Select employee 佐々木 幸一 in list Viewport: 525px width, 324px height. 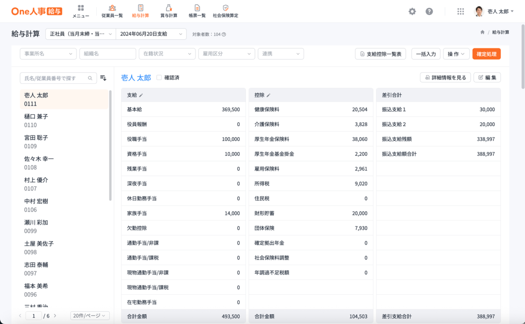[x=64, y=163]
